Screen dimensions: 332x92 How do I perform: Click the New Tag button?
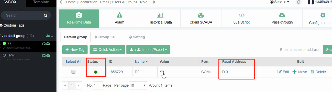[x=75, y=50]
